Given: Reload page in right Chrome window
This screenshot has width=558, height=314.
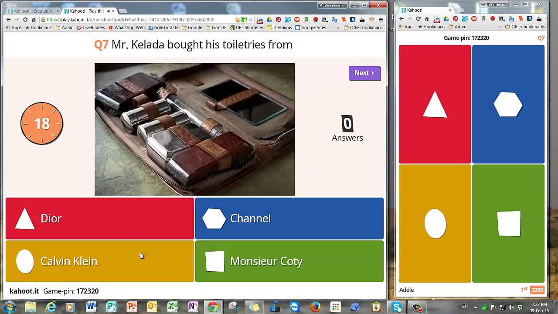Looking at the screenshot, I should 418,19.
